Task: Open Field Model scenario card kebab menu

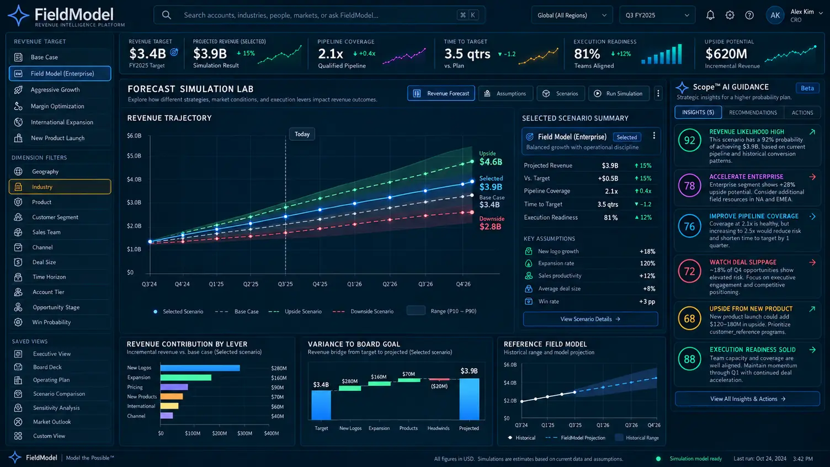Action: tap(654, 136)
